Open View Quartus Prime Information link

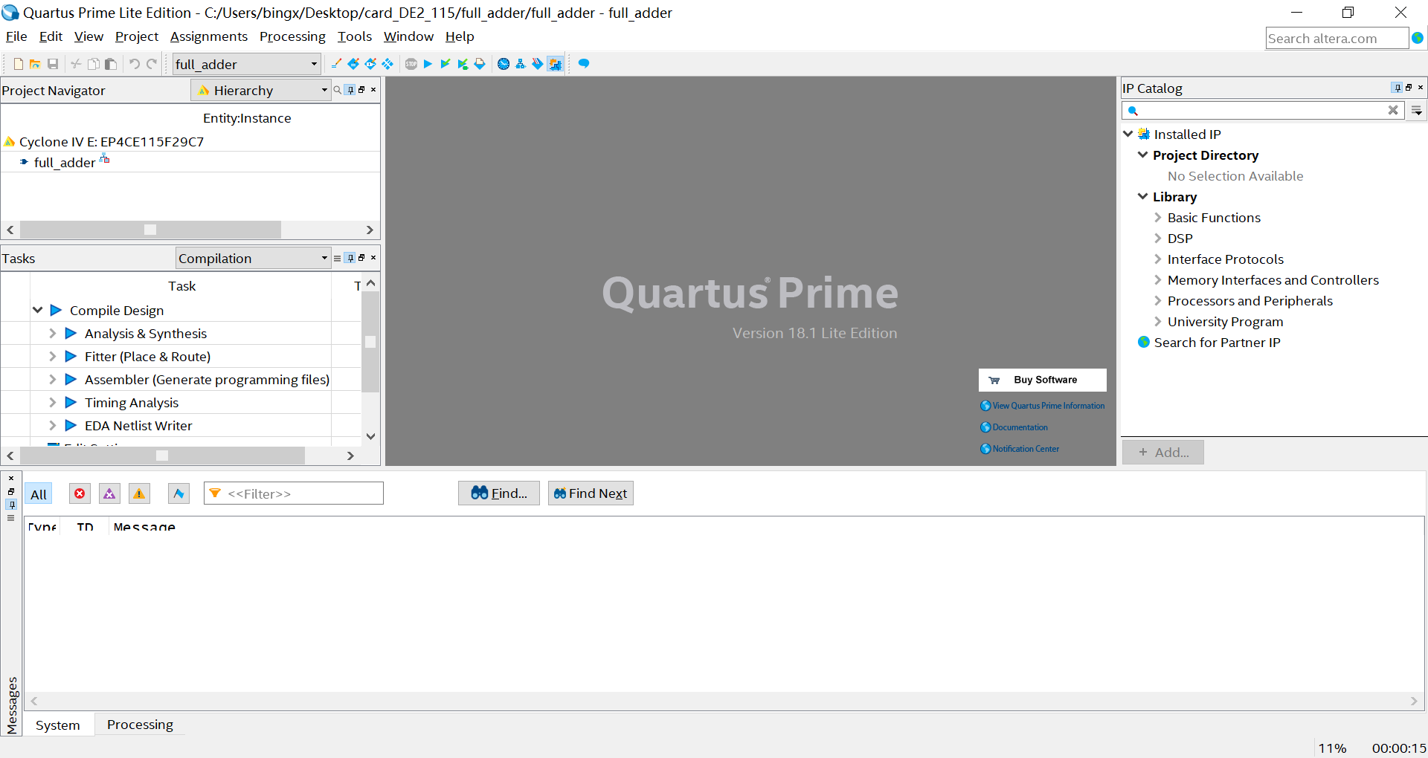point(1043,406)
